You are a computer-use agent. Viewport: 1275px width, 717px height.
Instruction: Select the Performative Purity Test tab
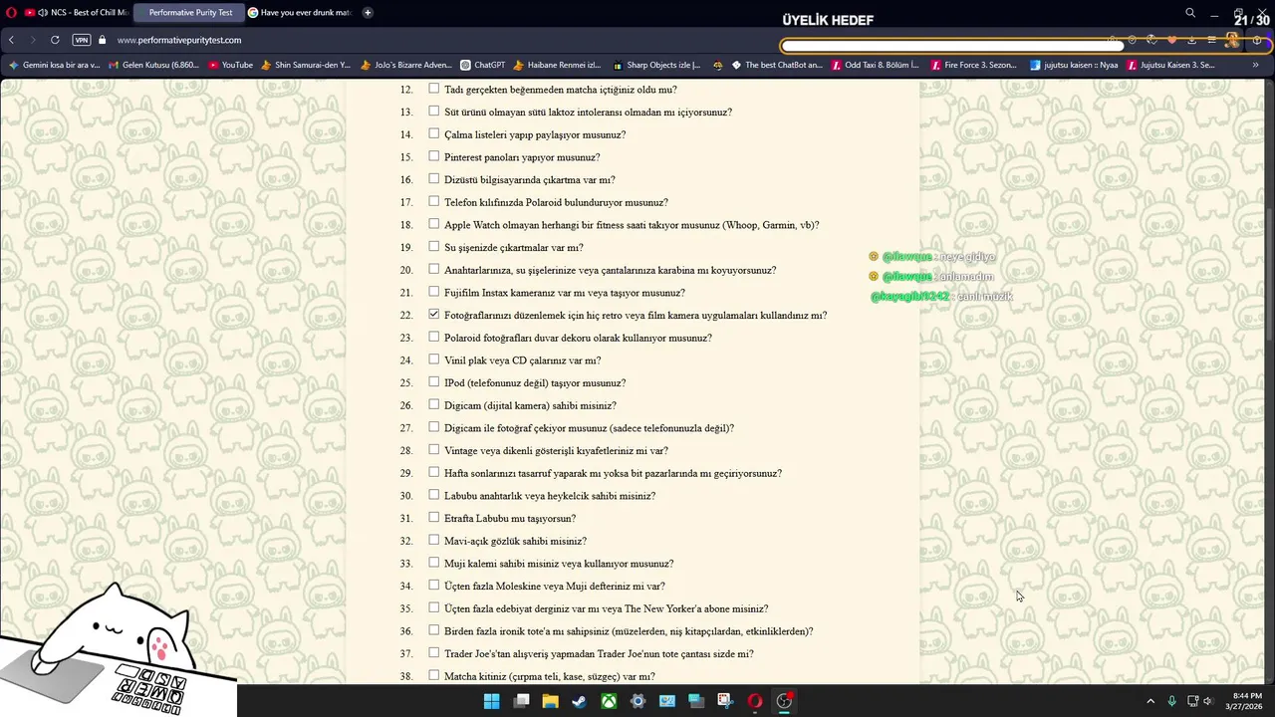click(x=189, y=13)
